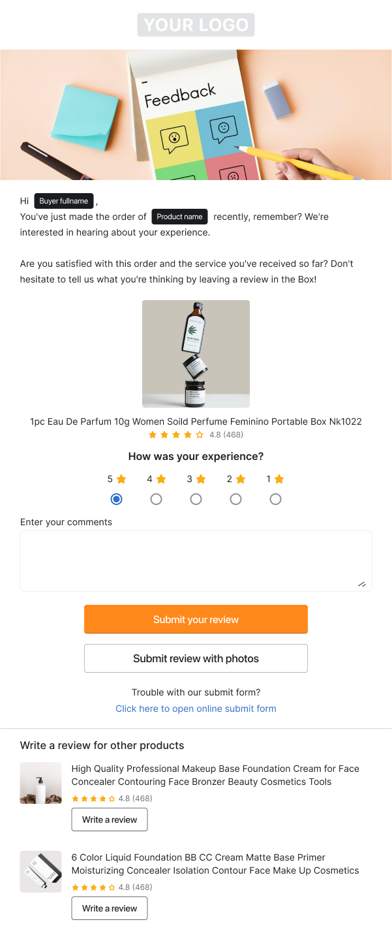Click the star icon beside the 4 rating
This screenshot has width=392, height=933.
coord(161,478)
